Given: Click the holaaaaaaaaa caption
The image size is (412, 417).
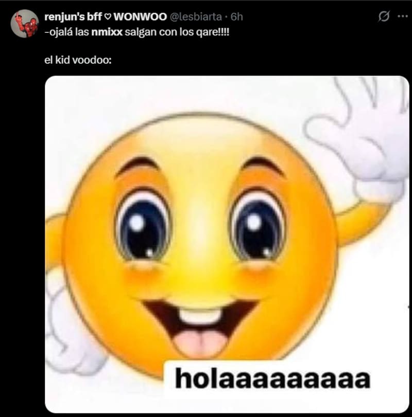Looking at the screenshot, I should 273,378.
